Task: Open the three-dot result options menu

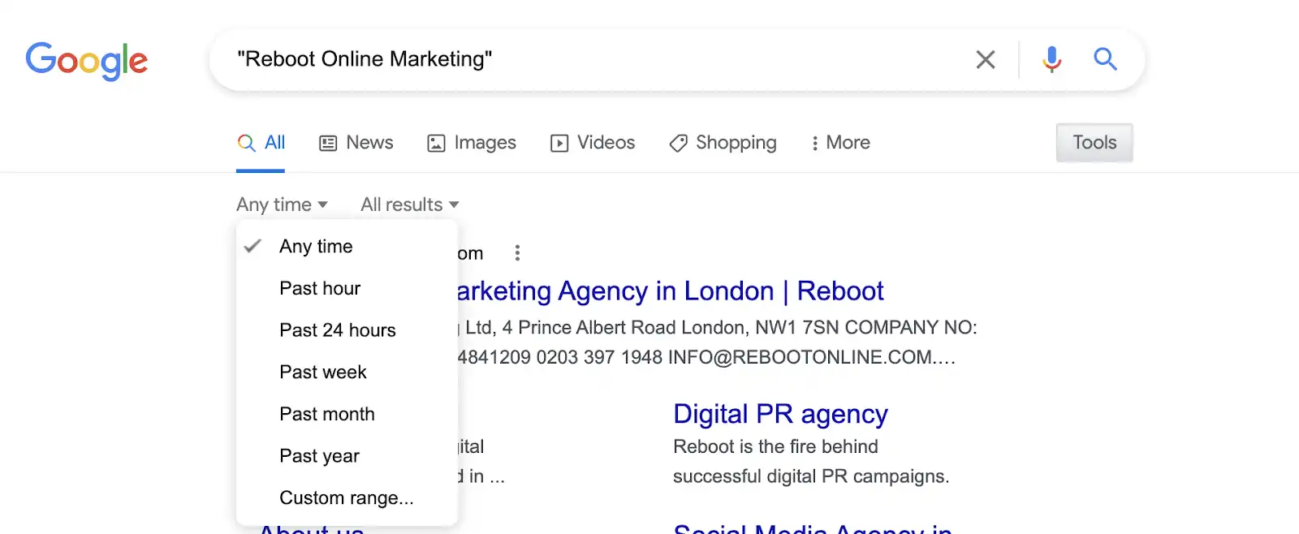Action: tap(517, 253)
